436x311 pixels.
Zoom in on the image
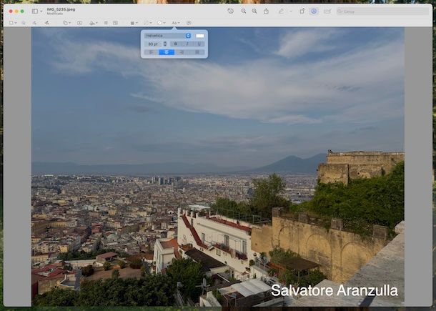coord(254,11)
